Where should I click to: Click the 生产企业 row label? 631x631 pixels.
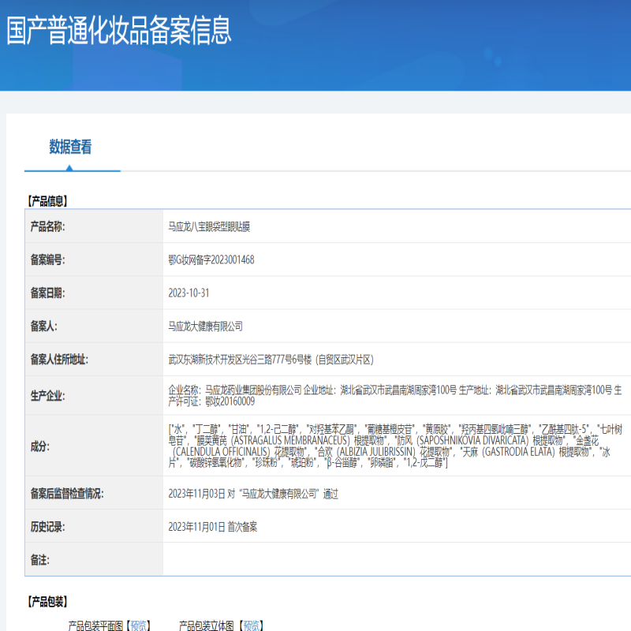(x=47, y=396)
